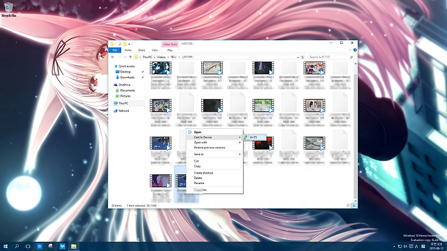Viewport: 447px width, 251px height.
Task: Click the Forward navigation arrow
Action: click(119, 57)
